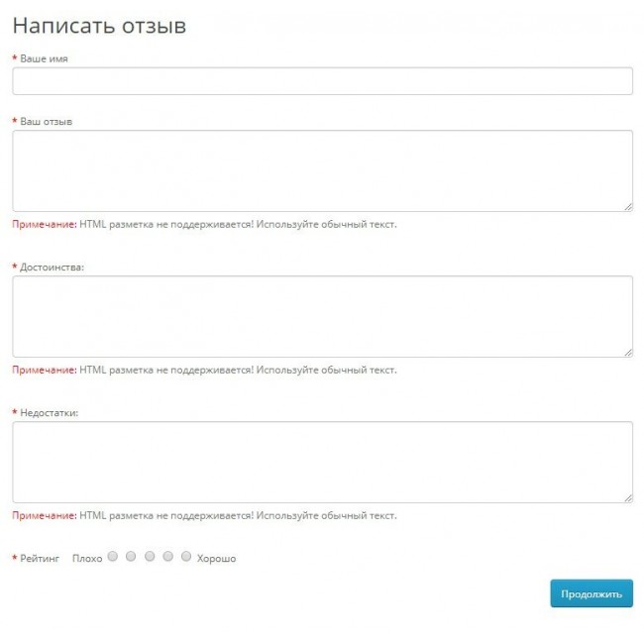Pick the fifth rating radio button next to "Хорошо"
Screen dimensions: 644x644
[186, 557]
